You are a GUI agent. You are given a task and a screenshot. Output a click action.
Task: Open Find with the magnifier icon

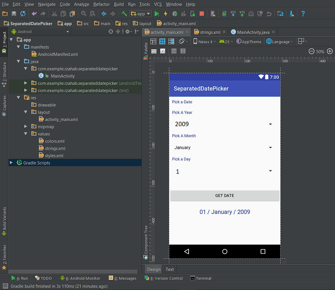pos(83,14)
